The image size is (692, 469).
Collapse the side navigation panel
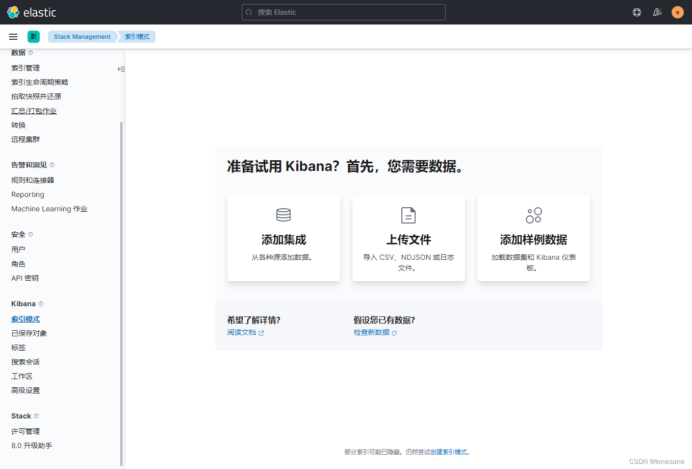pos(121,69)
